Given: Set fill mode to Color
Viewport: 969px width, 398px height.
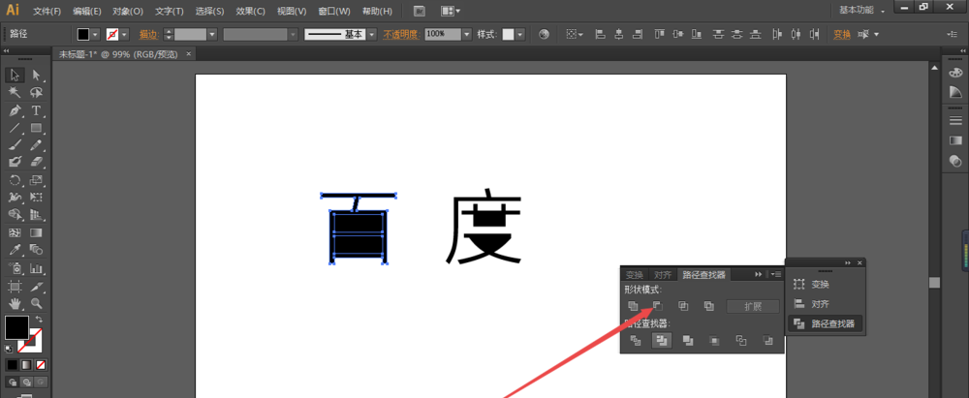Looking at the screenshot, I should [12, 365].
